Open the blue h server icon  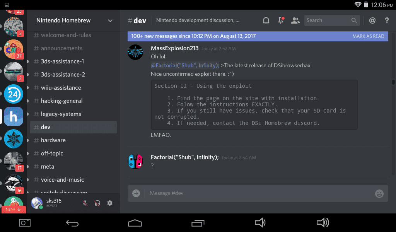point(14,116)
